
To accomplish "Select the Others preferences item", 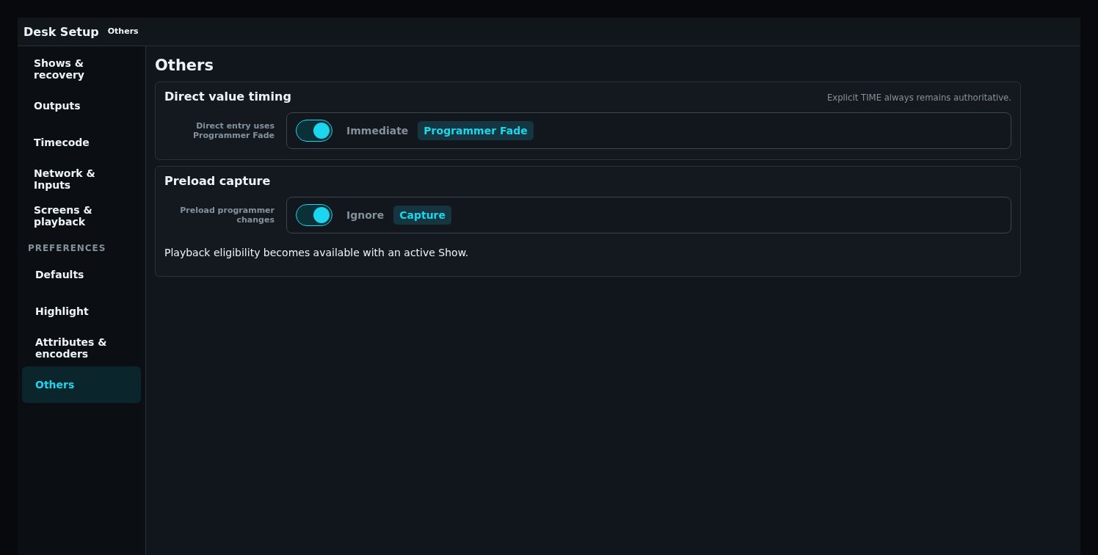I will (x=81, y=385).
